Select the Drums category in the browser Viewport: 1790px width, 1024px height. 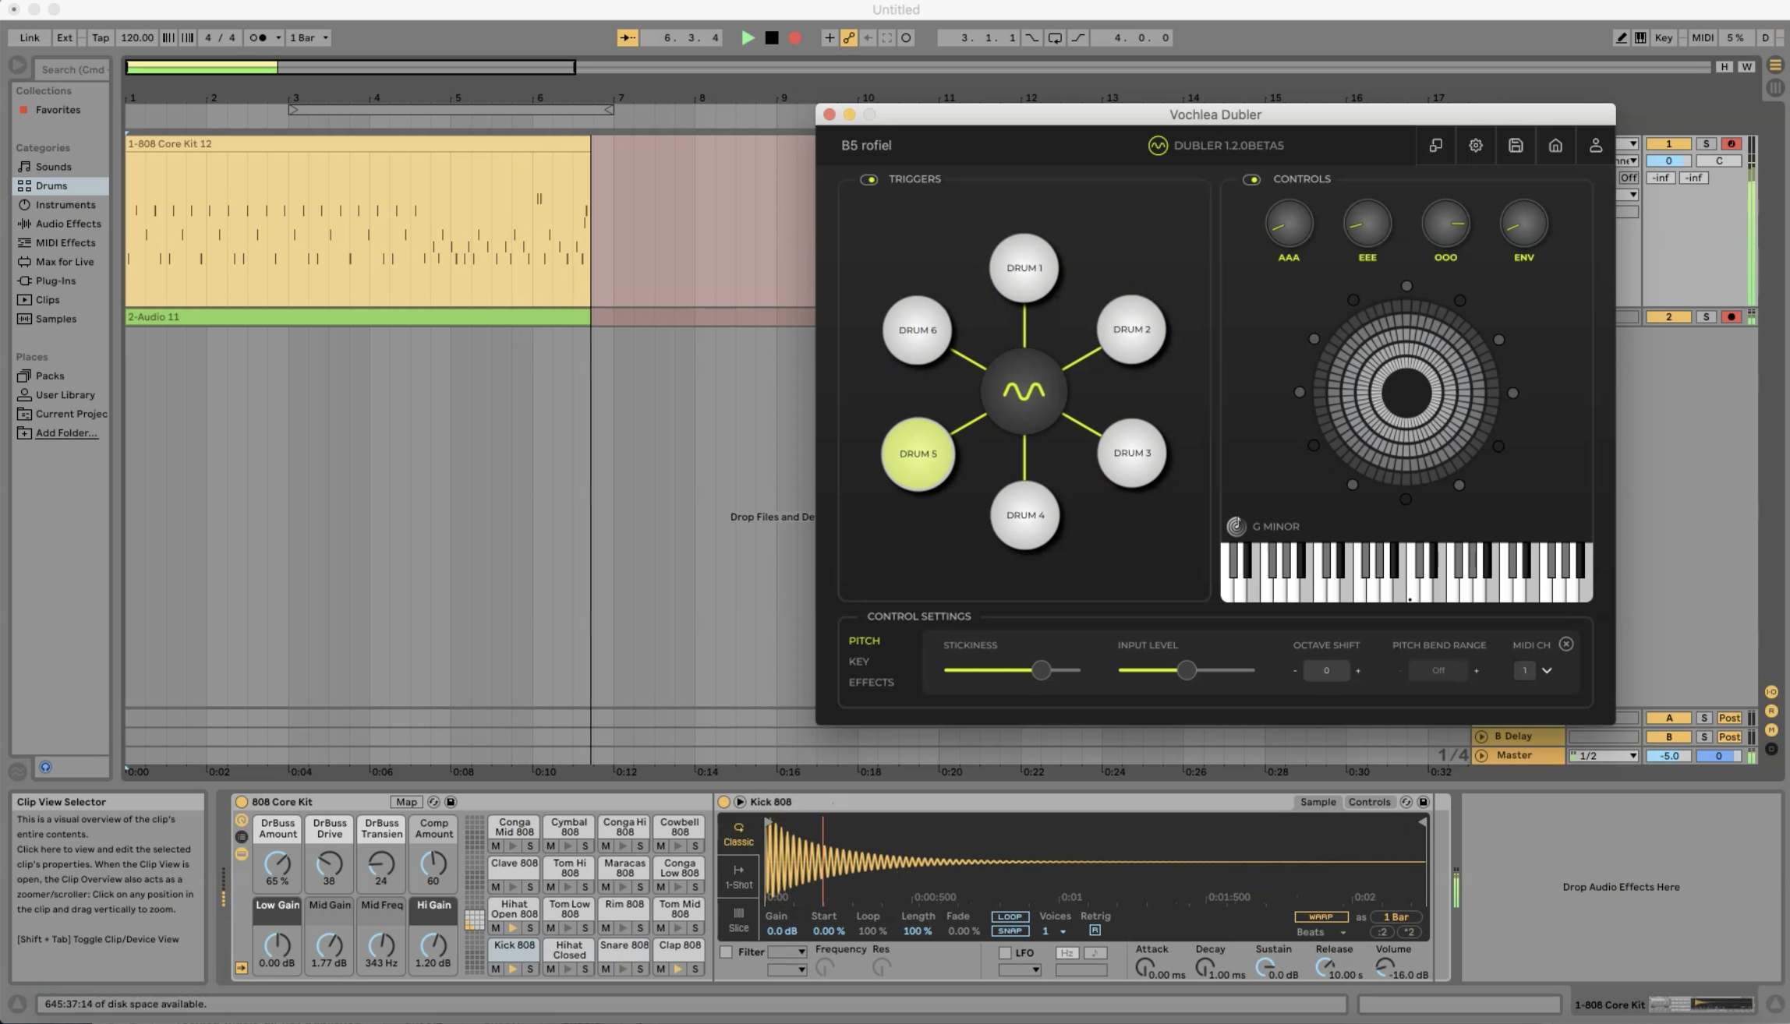(51, 185)
